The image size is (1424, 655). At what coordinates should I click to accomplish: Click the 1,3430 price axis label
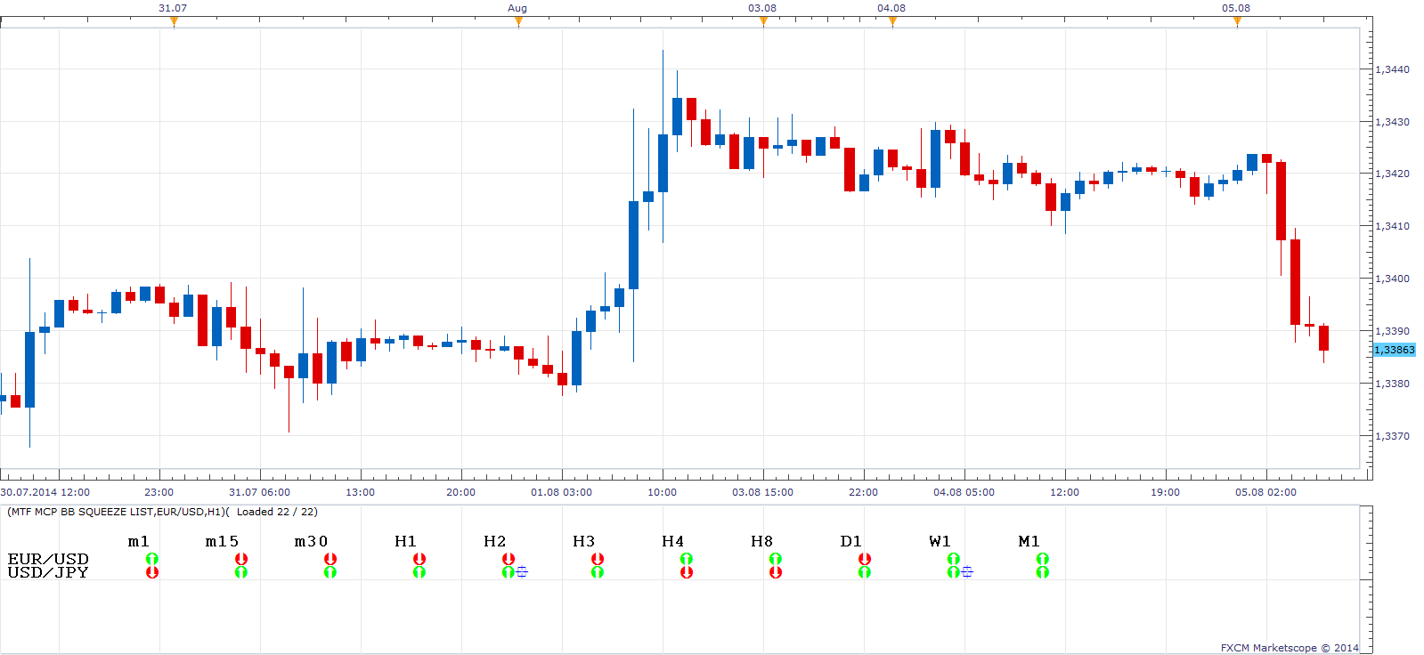pos(1393,122)
